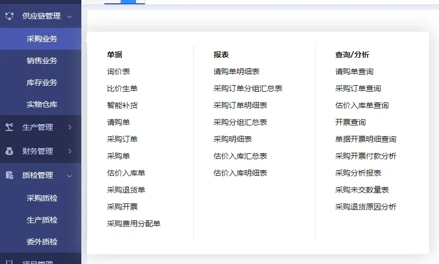Click the 生产管理 production icon
439x264 pixels.
(x=9, y=127)
